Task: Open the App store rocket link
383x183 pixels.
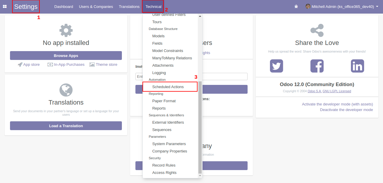Action: click(x=29, y=65)
